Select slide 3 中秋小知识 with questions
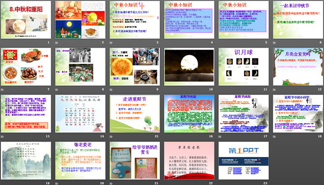324x185 pixels. coord(135,20)
